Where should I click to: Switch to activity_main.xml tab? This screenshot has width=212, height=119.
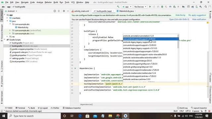[81, 11]
